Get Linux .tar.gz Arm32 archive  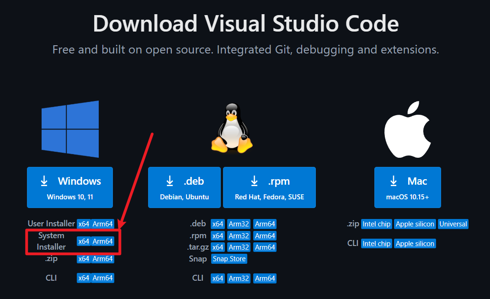pyautogui.click(x=239, y=247)
